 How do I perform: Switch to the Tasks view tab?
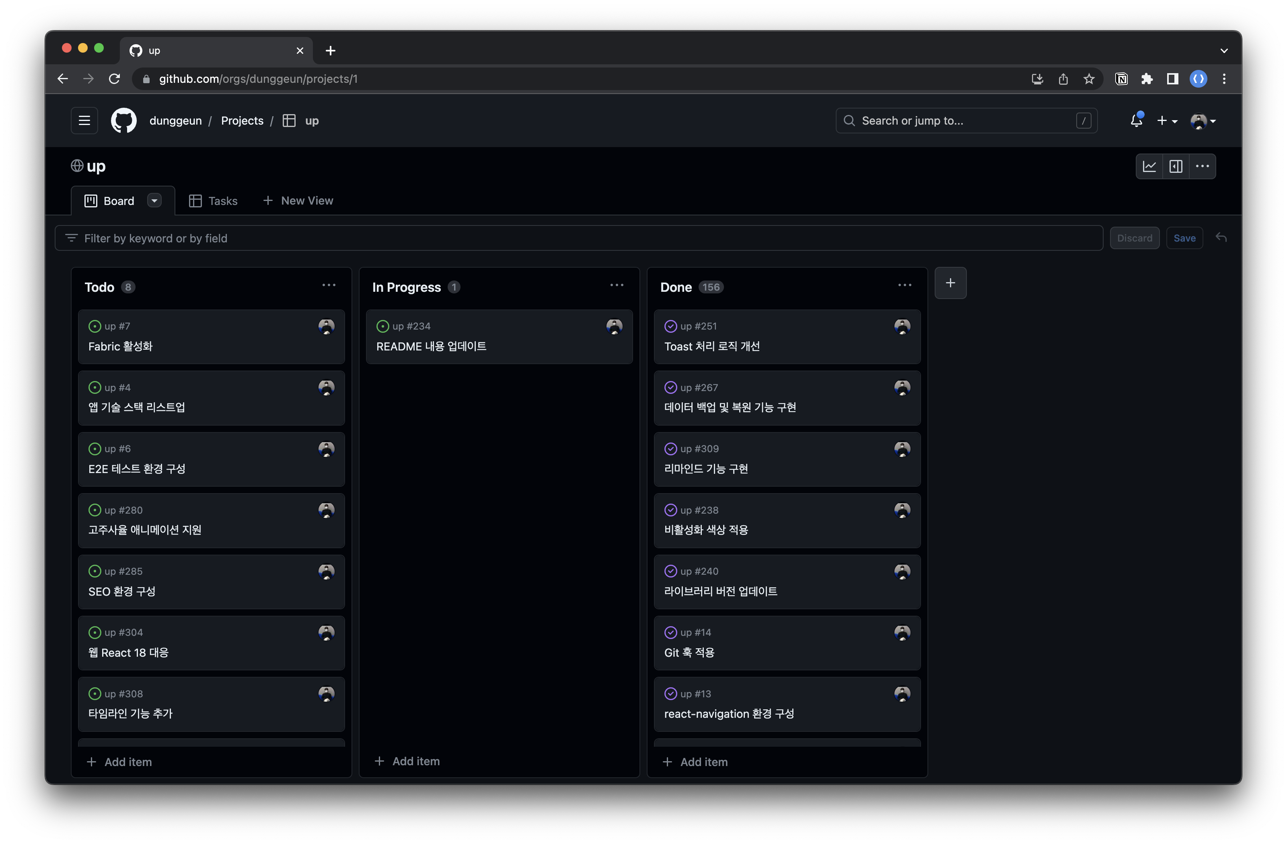point(213,201)
